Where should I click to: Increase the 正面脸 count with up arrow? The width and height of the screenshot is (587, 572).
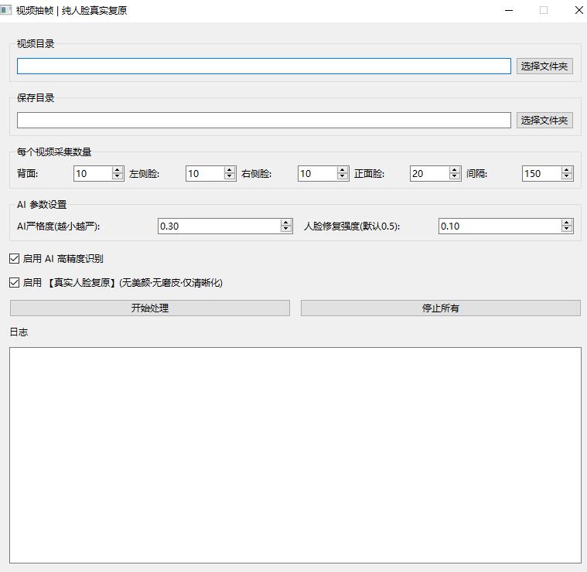tap(455, 170)
